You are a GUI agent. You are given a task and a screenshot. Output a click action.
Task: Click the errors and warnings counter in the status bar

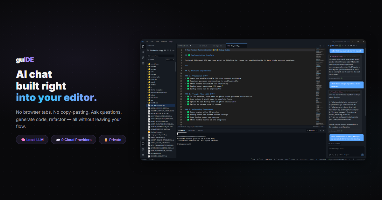pyautogui.click(x=152, y=159)
